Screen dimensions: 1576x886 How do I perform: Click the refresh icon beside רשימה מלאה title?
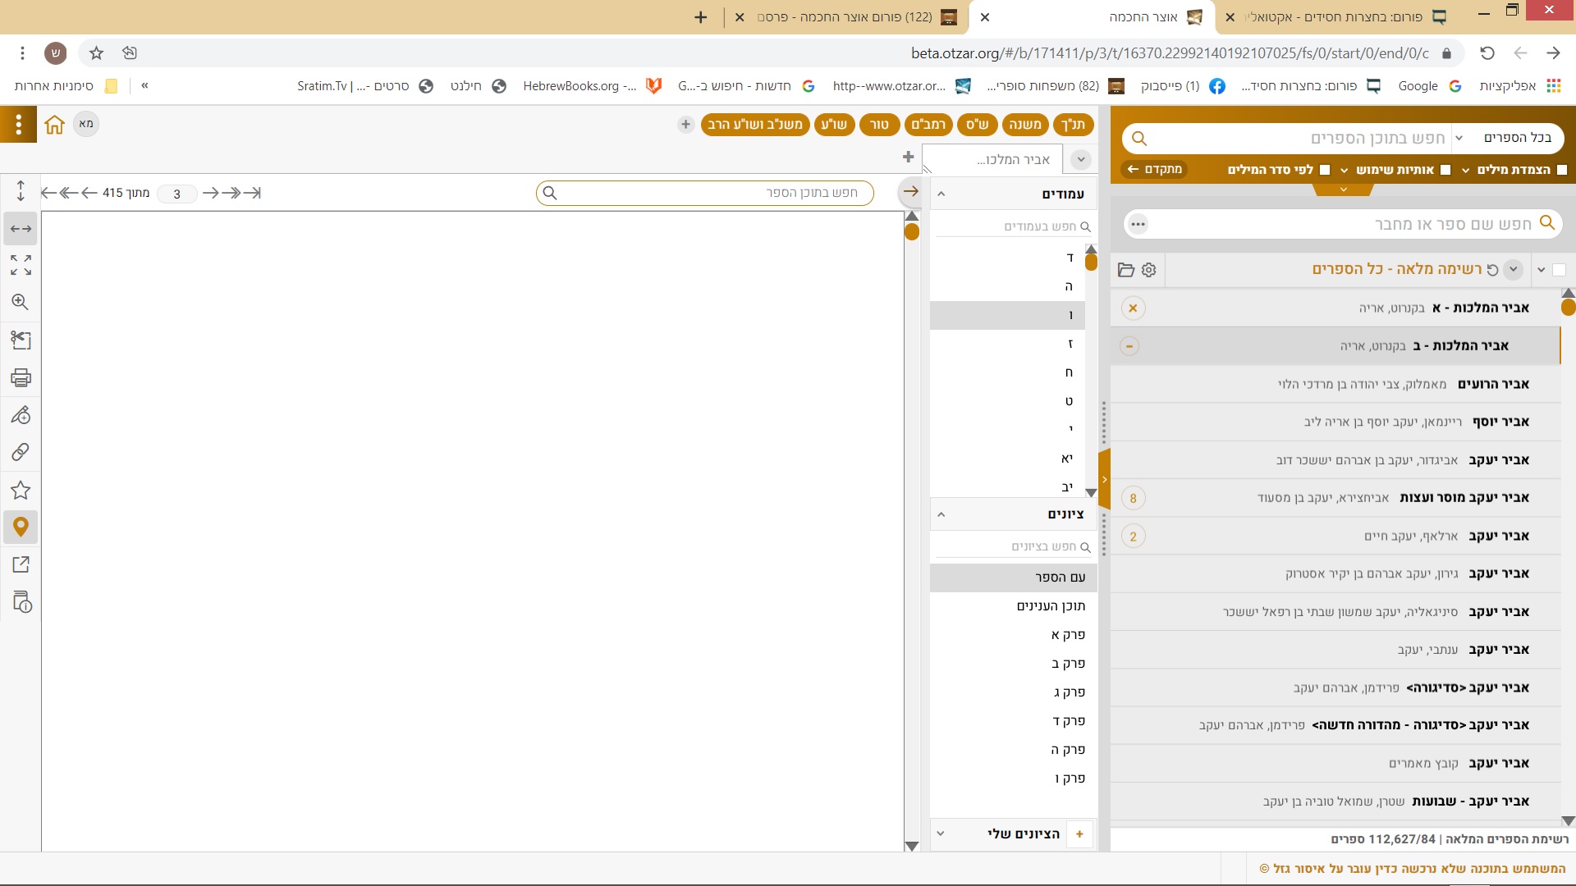1492,270
